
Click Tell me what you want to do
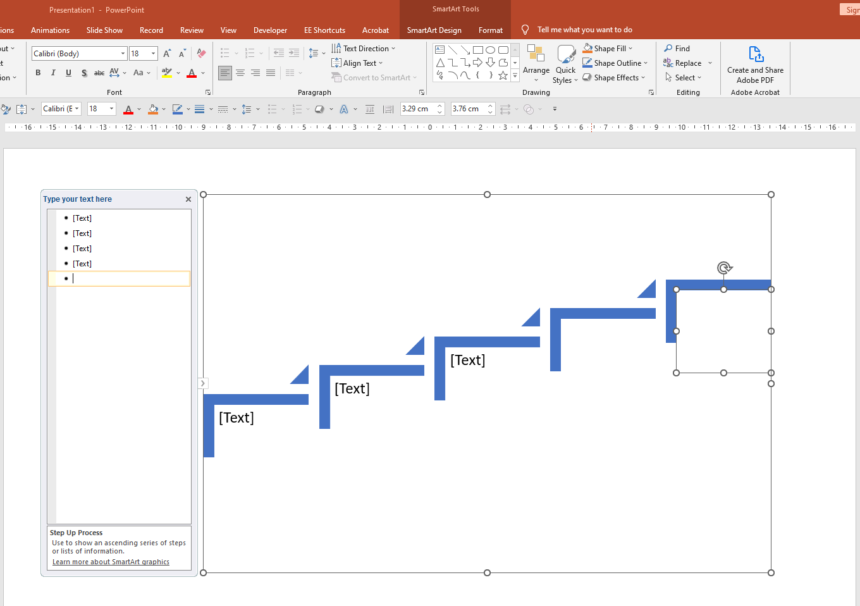click(584, 30)
